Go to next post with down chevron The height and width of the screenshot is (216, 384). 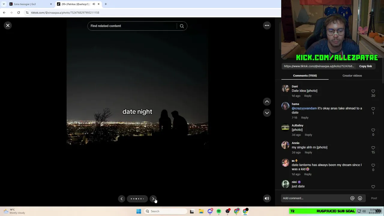(267, 113)
